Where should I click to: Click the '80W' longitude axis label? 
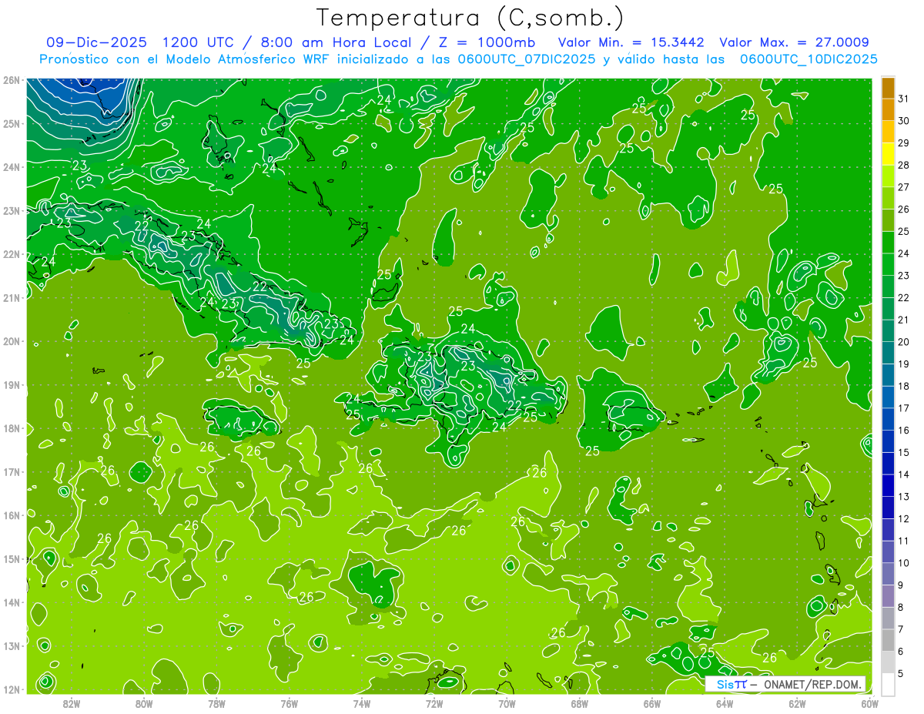144,703
